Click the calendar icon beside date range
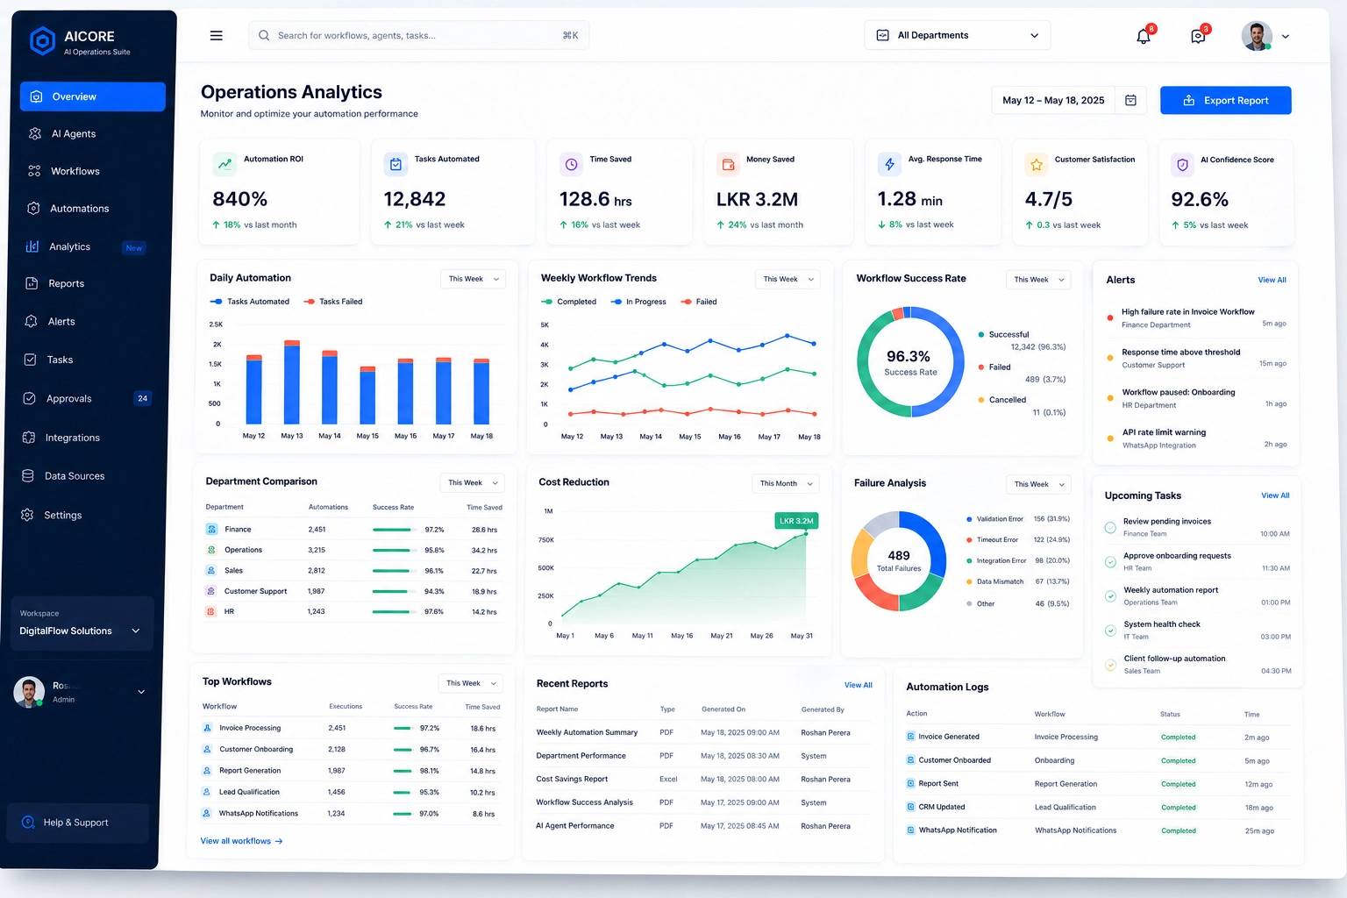This screenshot has width=1347, height=898. (x=1130, y=101)
